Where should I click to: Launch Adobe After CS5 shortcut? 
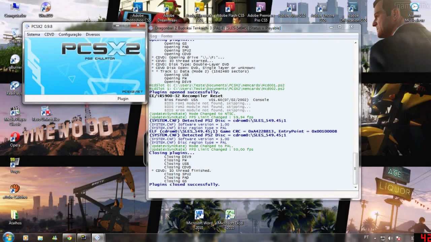click(292, 10)
